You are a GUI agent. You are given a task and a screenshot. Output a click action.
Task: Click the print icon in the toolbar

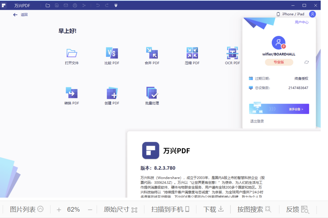75,5
